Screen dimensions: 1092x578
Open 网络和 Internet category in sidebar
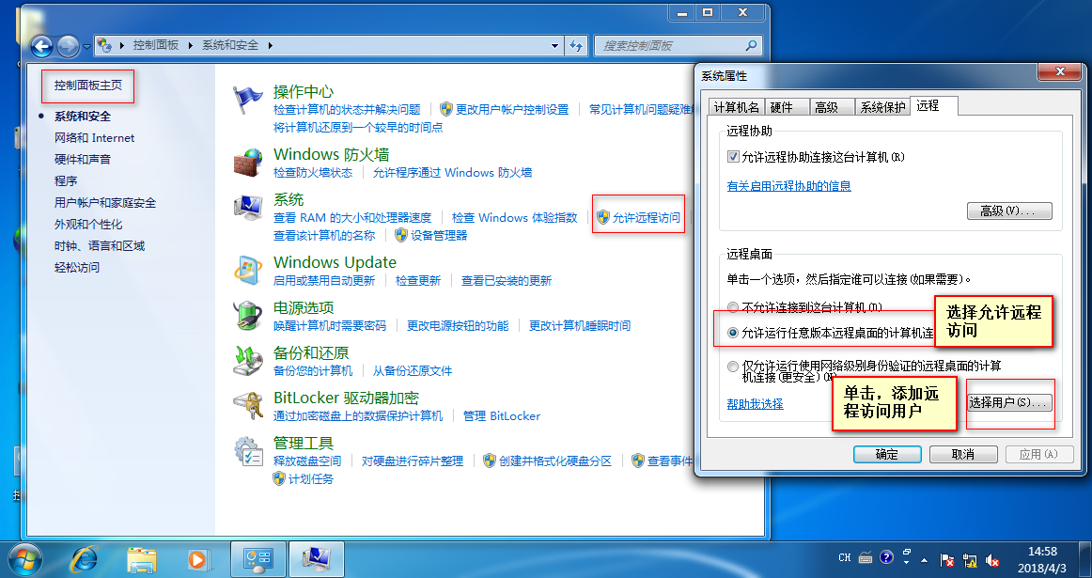tap(95, 138)
